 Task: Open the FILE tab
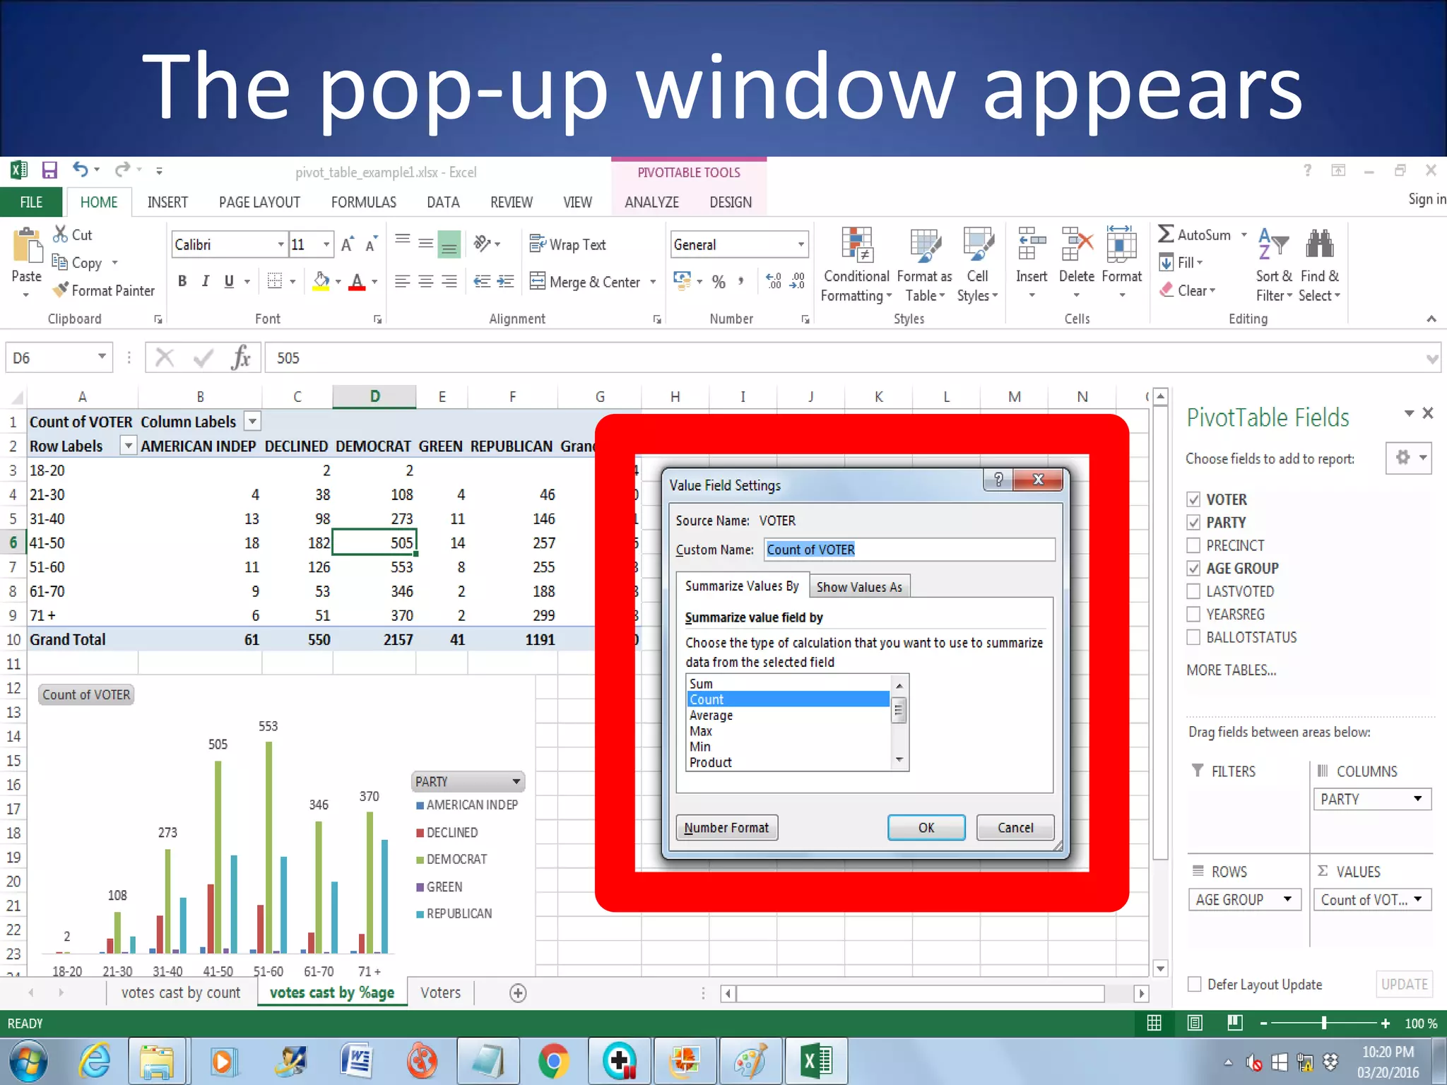tap(31, 202)
